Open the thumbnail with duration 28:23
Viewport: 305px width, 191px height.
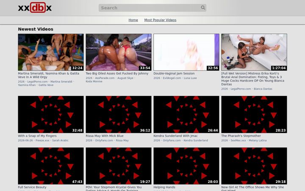pyautogui.click(x=254, y=115)
